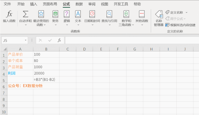Viewport: 199px width, 115px height.
Task: Select cell B4 with value 20000
Action: (x=46, y=73)
